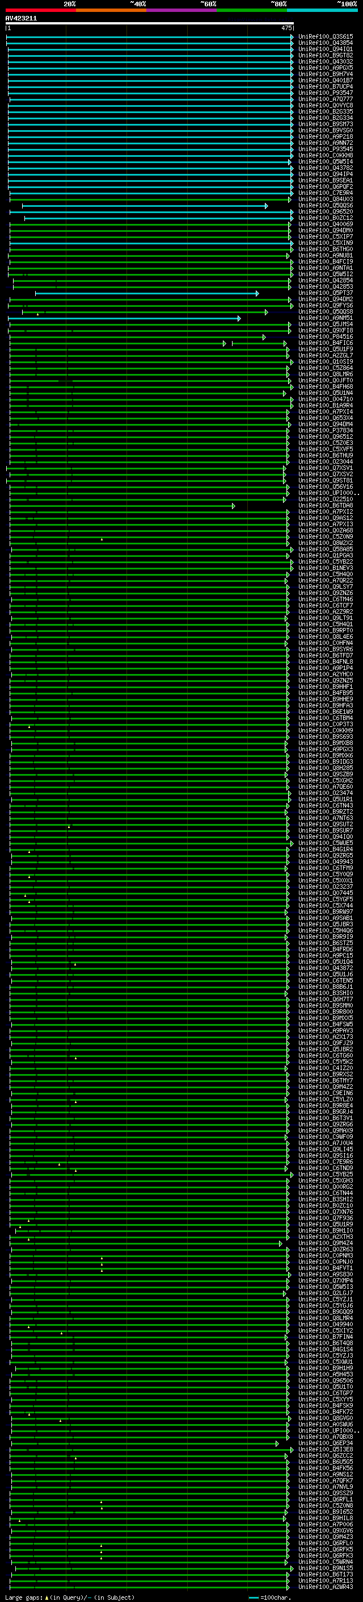Click the cyan ~100% identity scale segment
The height and width of the screenshot is (1602, 363).
click(x=322, y=10)
